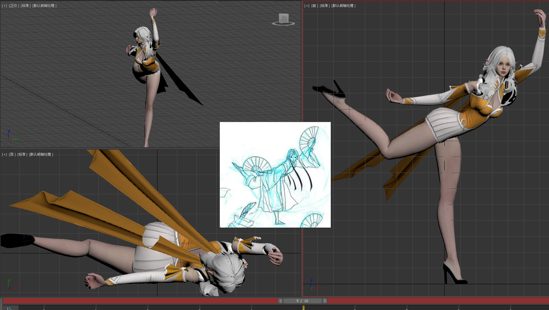Viewport: 549px width, 310px height.
Task: Open [标准] menu in the top viewport
Action: (x=22, y=154)
